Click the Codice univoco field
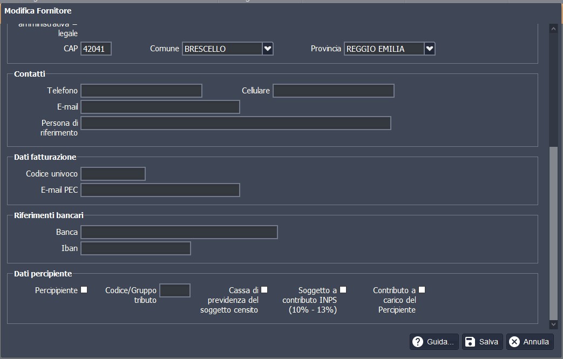Viewport: 563px width, 359px height. click(113, 174)
